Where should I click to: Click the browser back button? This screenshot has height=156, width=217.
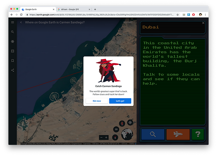12,15
